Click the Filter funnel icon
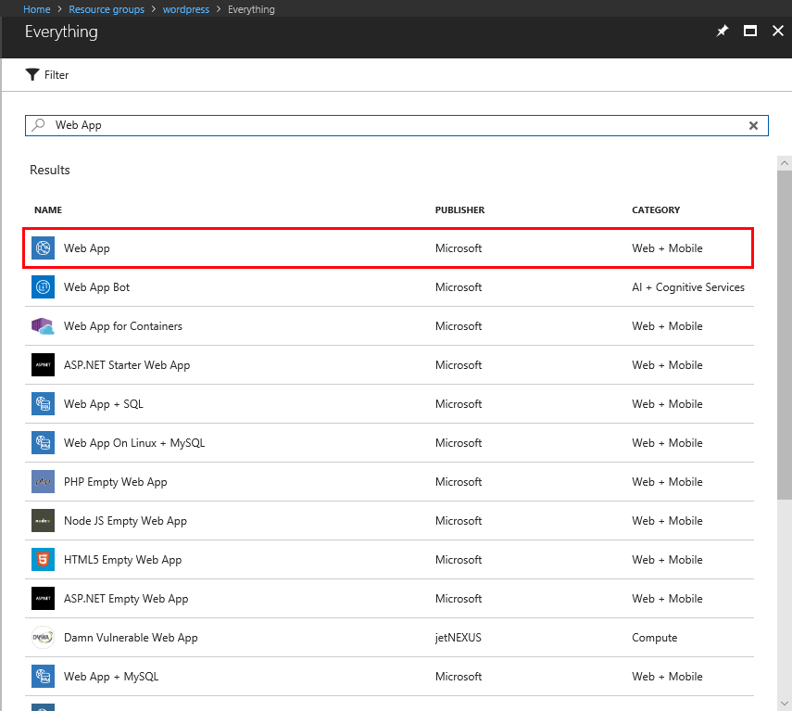 (32, 75)
